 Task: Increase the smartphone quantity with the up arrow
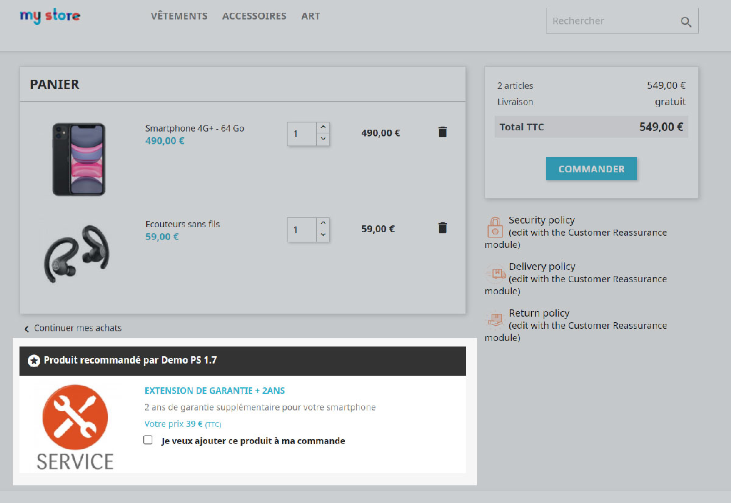323,128
